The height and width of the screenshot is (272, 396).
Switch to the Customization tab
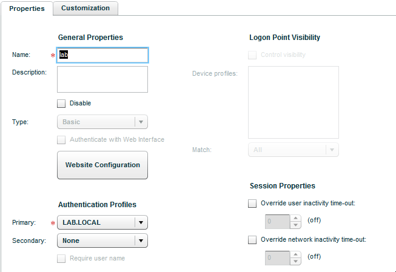pyautogui.click(x=86, y=8)
